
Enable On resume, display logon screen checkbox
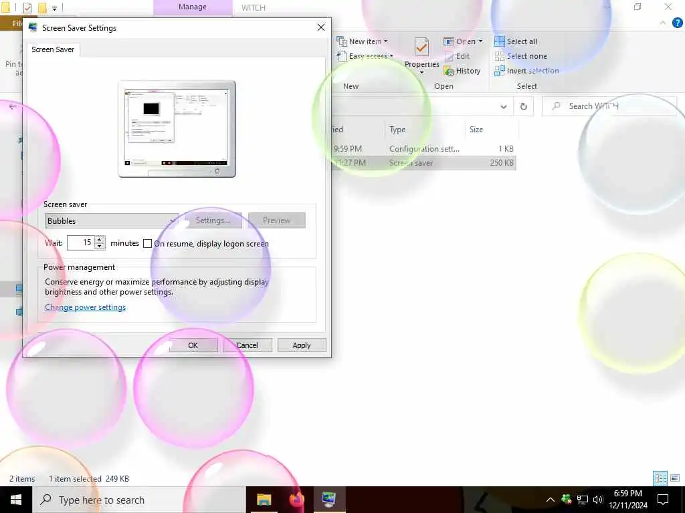tap(148, 243)
